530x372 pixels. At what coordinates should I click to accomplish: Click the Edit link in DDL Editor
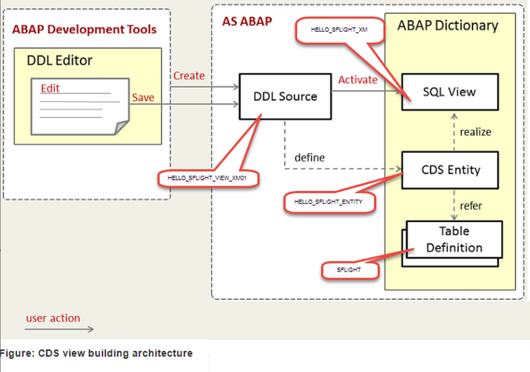point(49,88)
